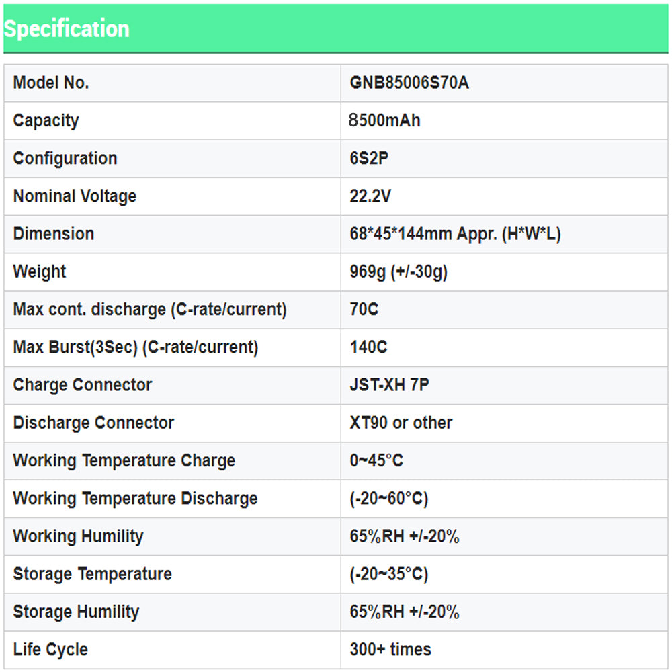Click the 140C burst value

point(368,347)
